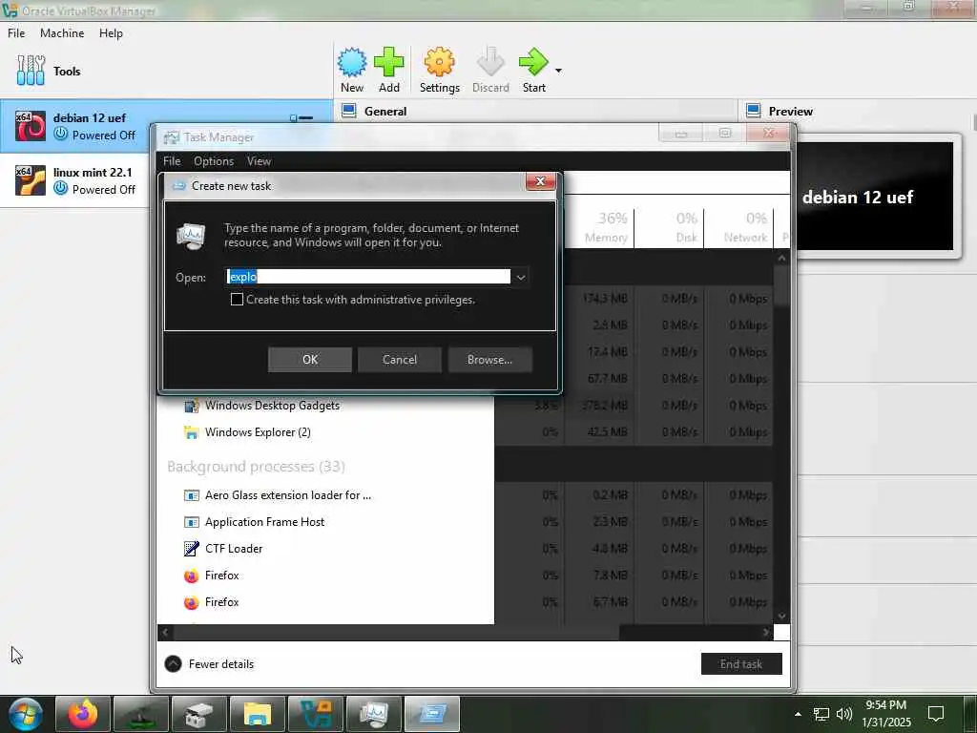
Task: Click the CTF Loader pen icon
Action: 191,549
